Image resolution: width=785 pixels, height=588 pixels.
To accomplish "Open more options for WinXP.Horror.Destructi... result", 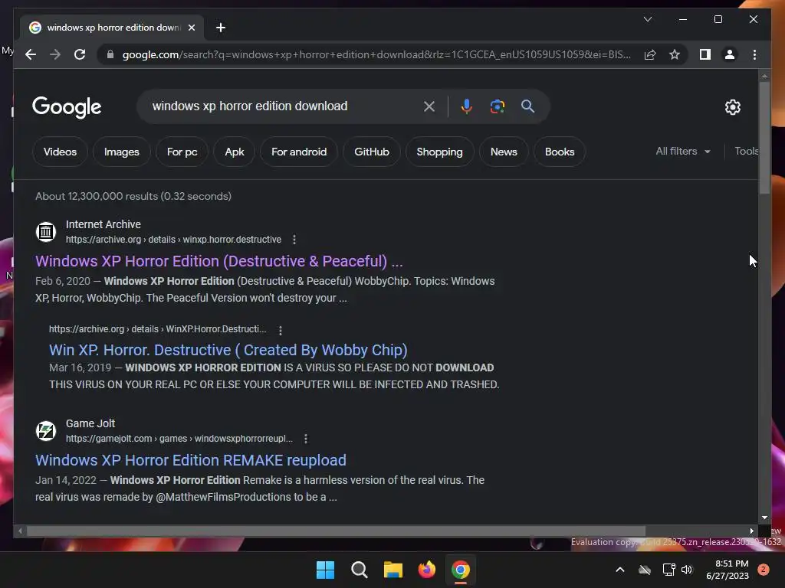I will tap(281, 330).
